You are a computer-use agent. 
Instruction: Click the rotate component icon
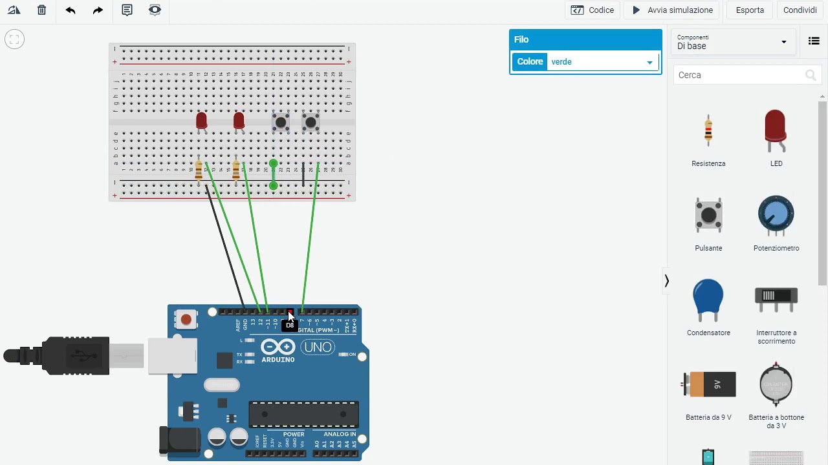pyautogui.click(x=14, y=10)
